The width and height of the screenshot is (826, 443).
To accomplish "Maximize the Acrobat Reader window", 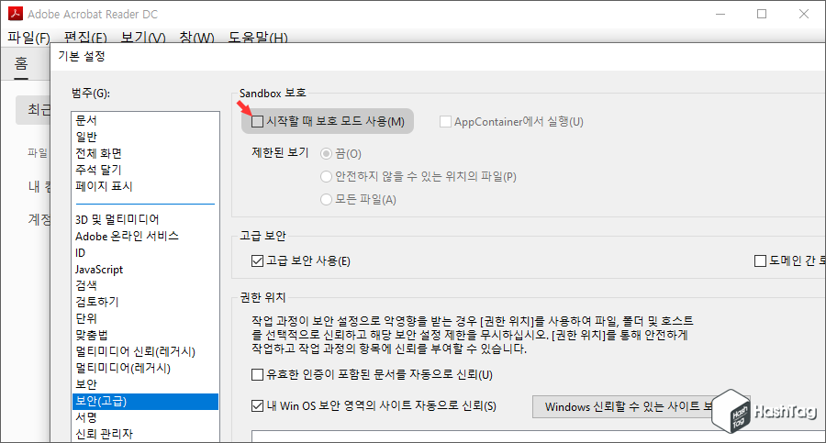I will (x=762, y=14).
